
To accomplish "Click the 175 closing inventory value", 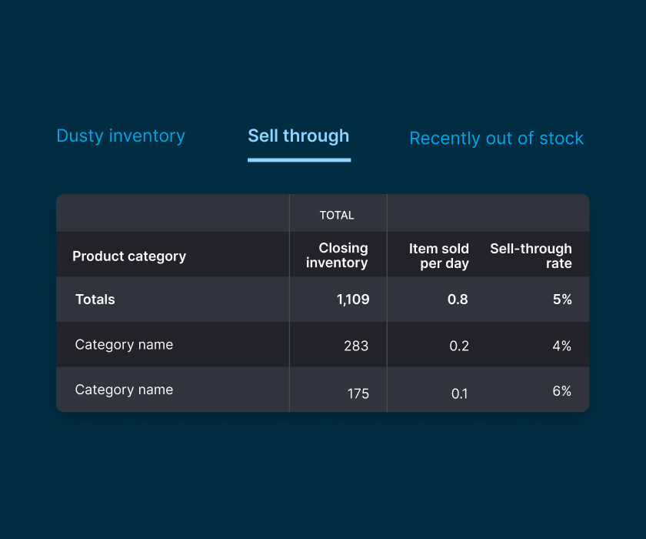I will click(358, 393).
